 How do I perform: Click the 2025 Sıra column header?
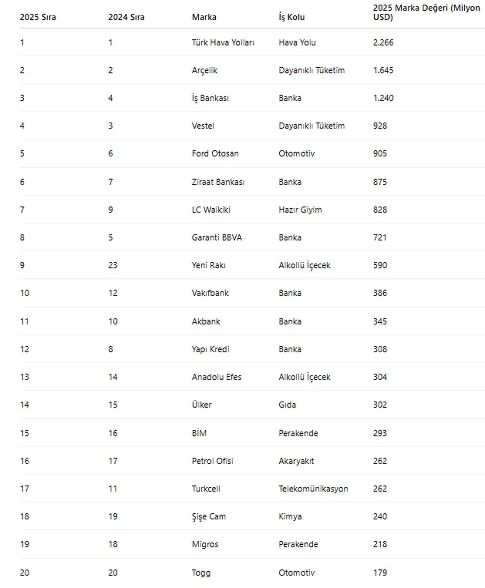coord(38,17)
